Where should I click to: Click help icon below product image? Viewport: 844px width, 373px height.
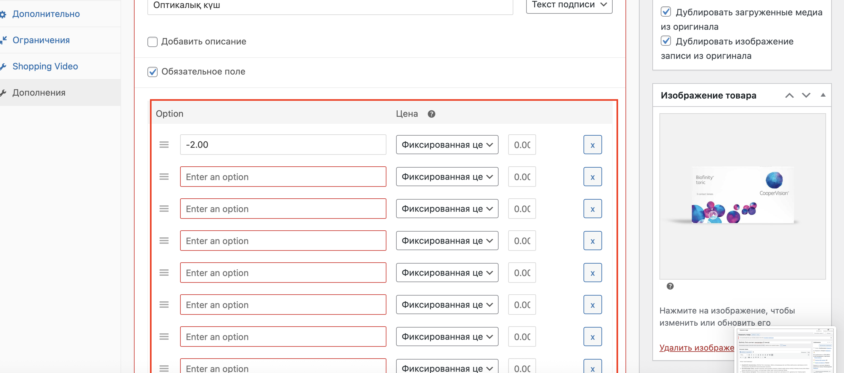670,286
